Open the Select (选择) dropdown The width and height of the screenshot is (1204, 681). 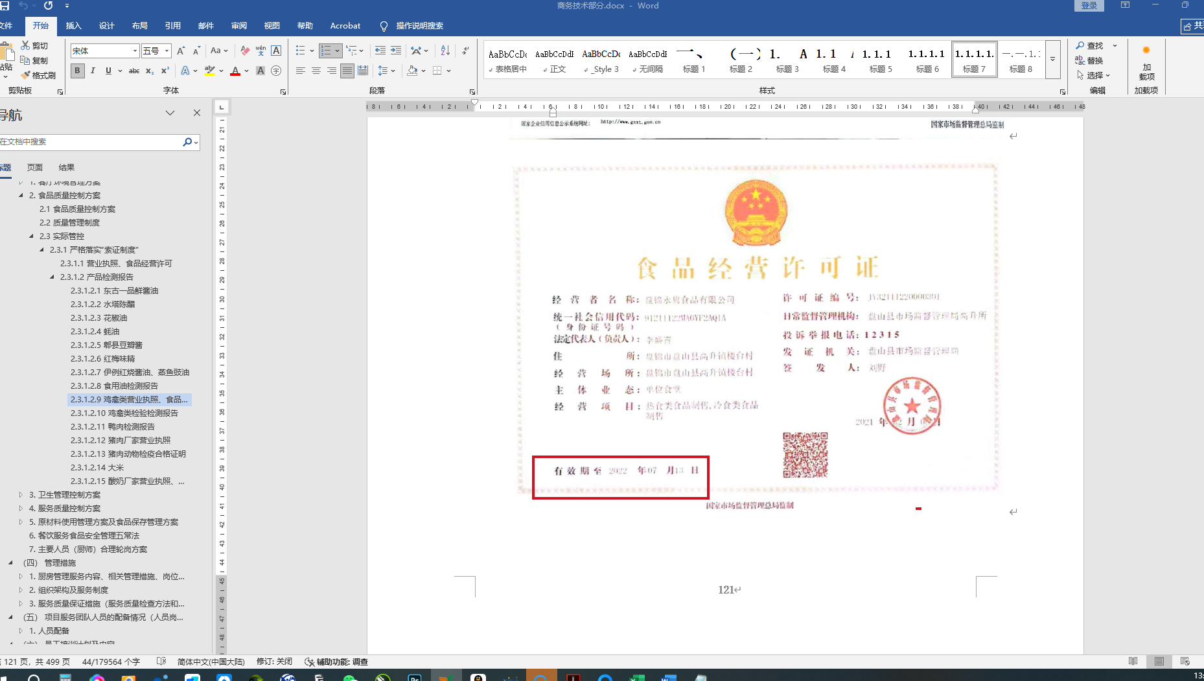click(1093, 75)
